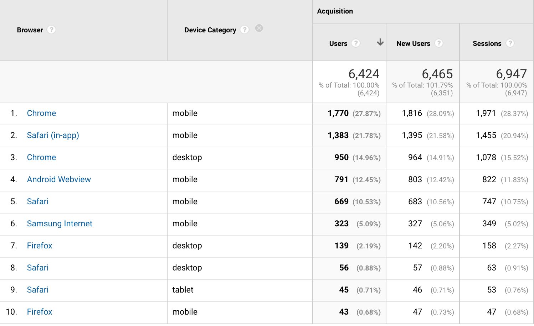Viewport: 534px width, 326px height.
Task: Click Users value 950 in row 3
Action: click(x=342, y=157)
